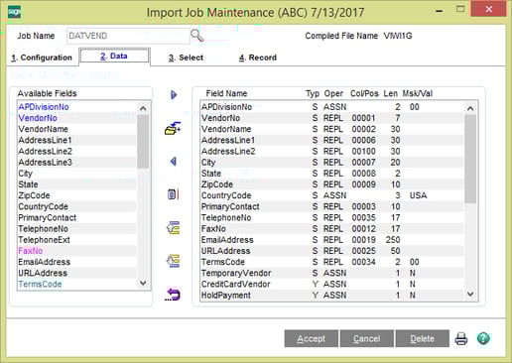The width and height of the screenshot is (512, 363).
Task: Select VendorNo row in Field Name list
Action: coord(332,118)
